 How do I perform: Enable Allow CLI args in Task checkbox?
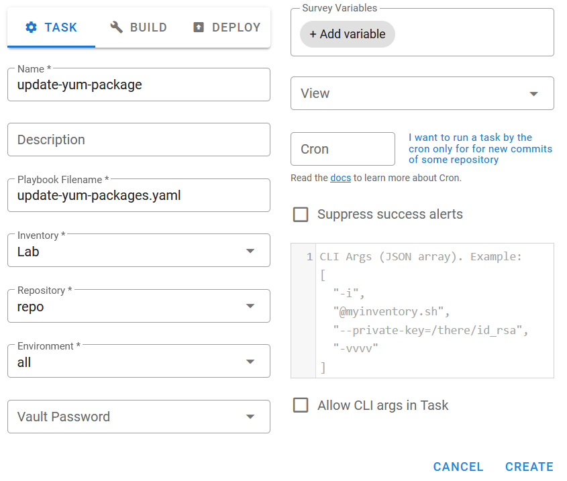click(x=301, y=405)
